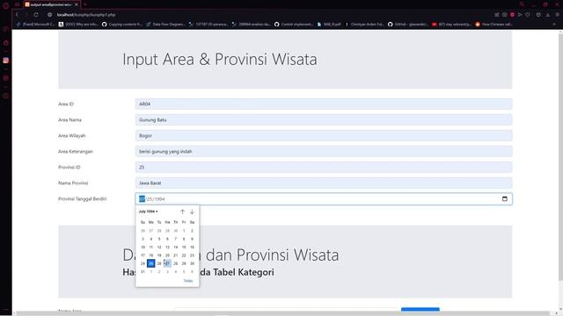The image size is (563, 316).
Task: Choose day 20 in the calendar
Action: pyautogui.click(x=167, y=255)
